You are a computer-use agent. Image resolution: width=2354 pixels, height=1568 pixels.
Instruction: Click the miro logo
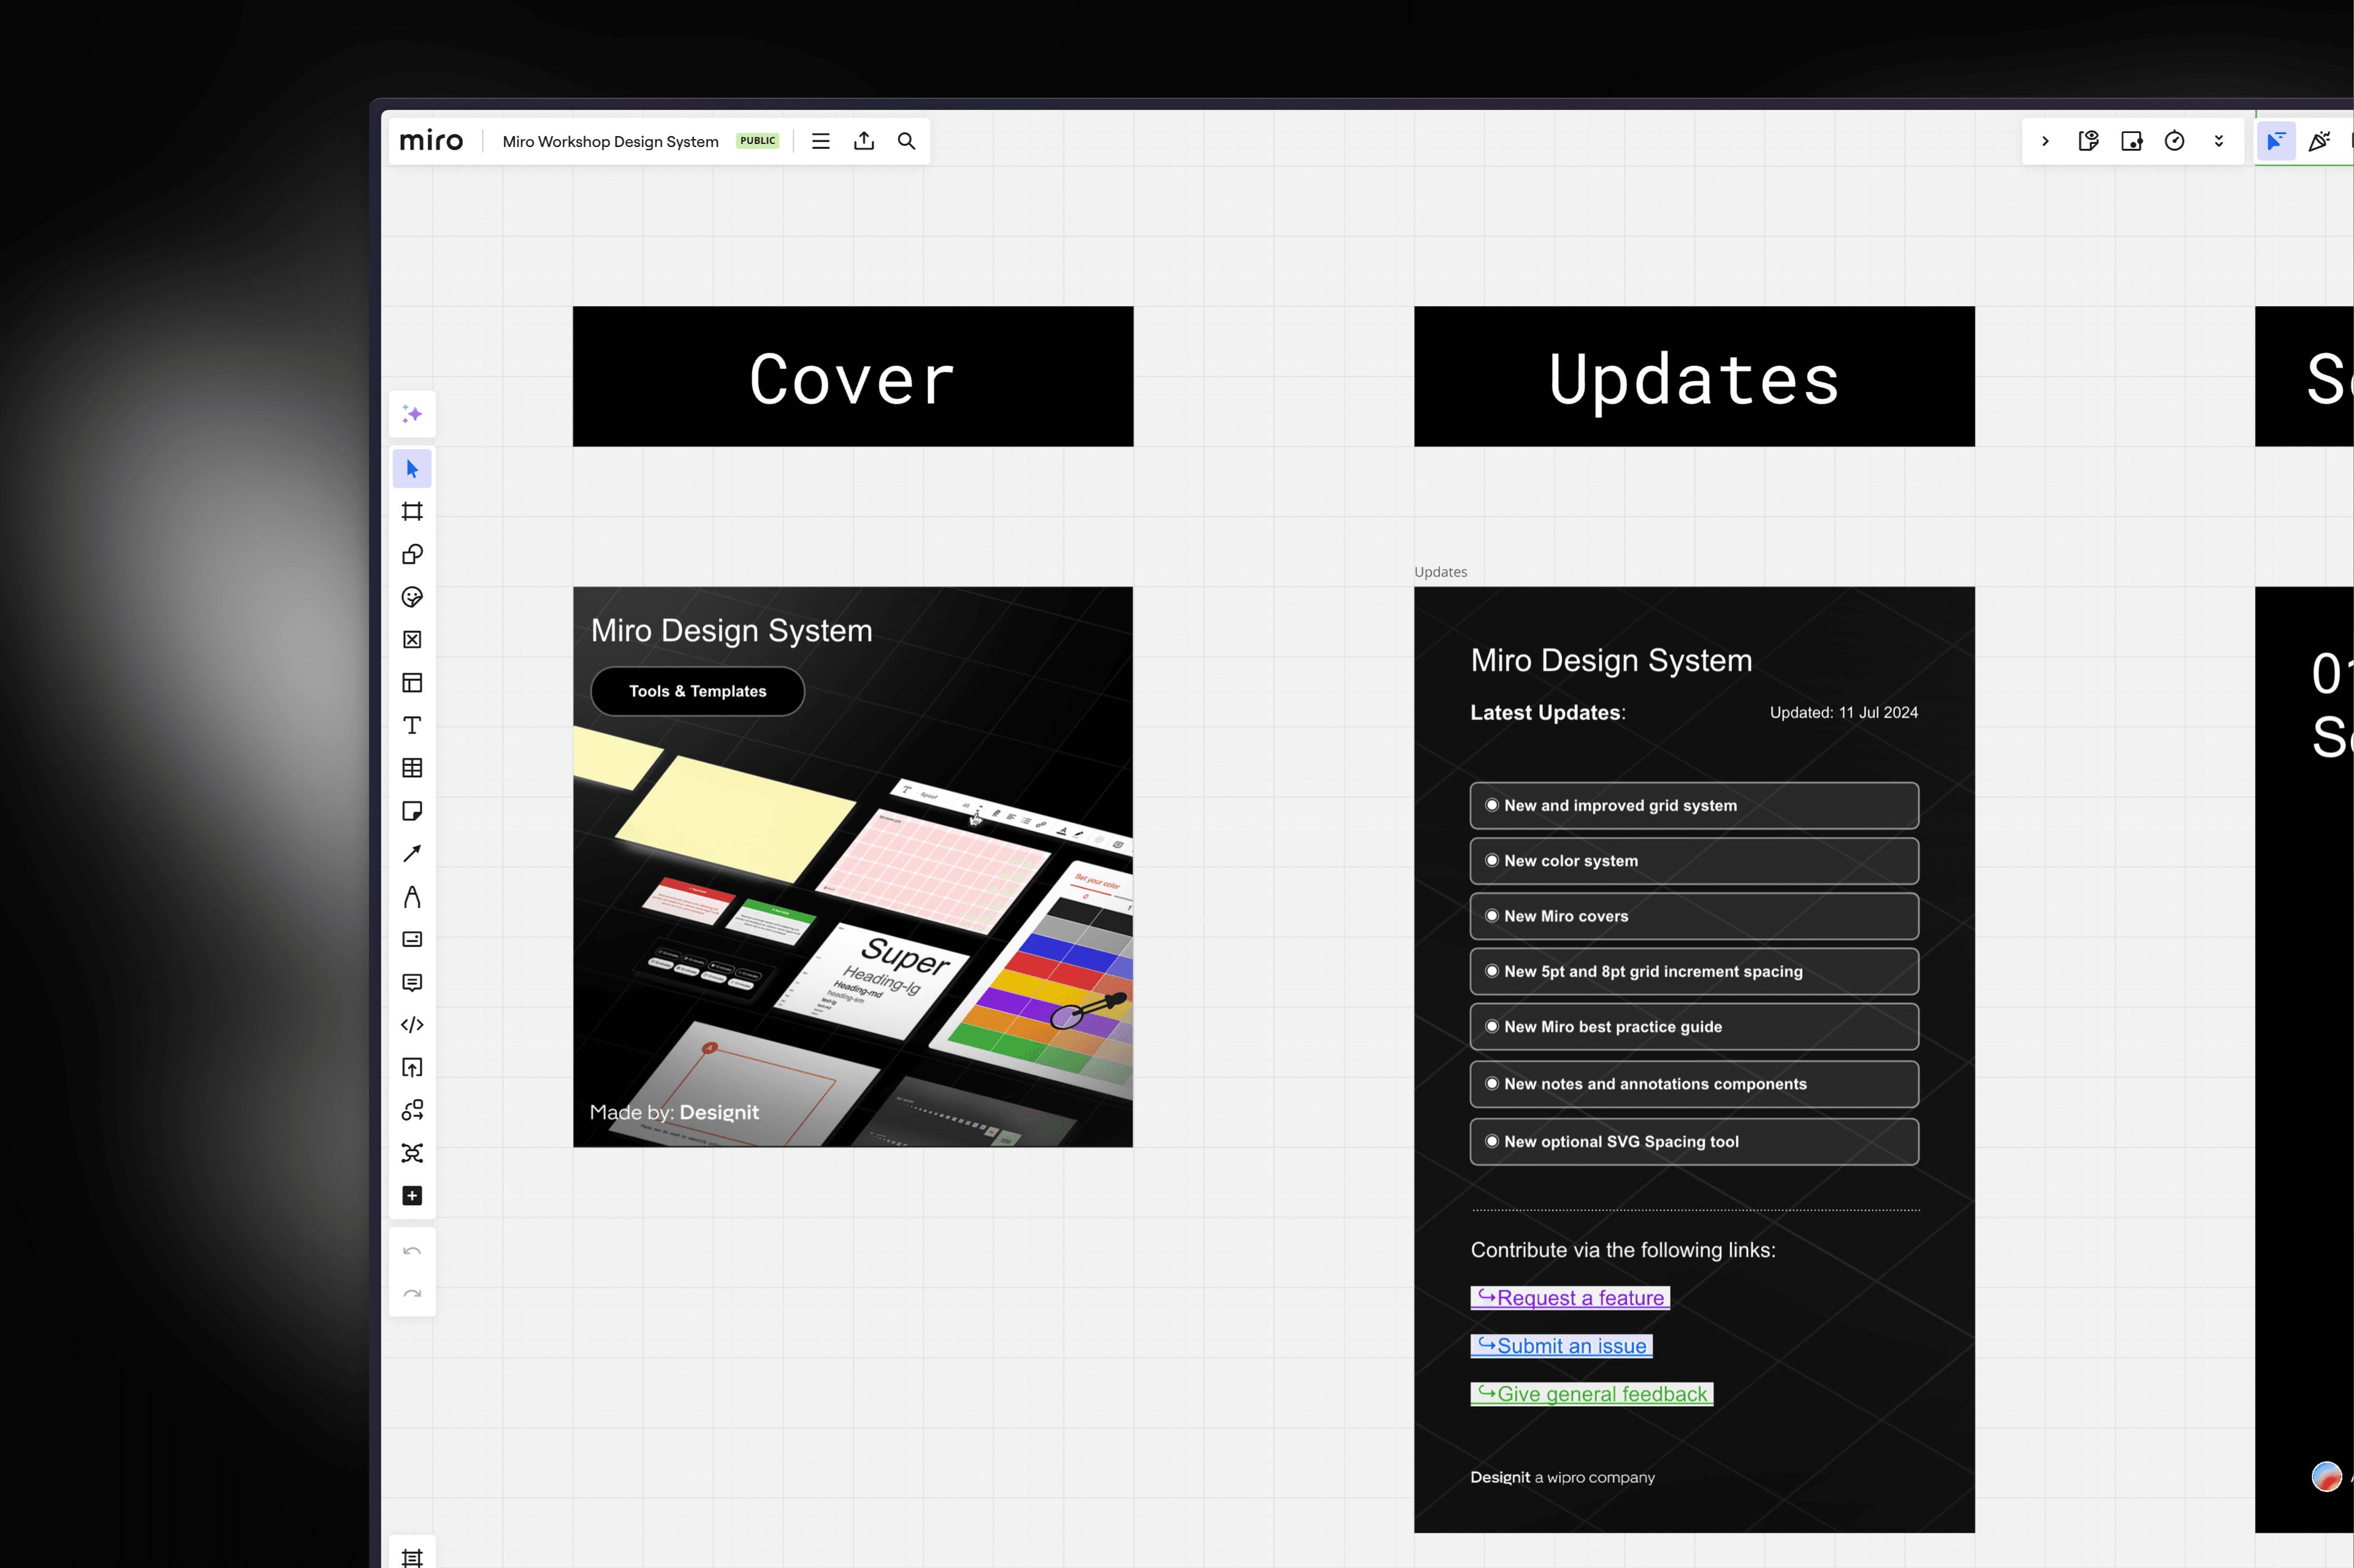(x=431, y=141)
